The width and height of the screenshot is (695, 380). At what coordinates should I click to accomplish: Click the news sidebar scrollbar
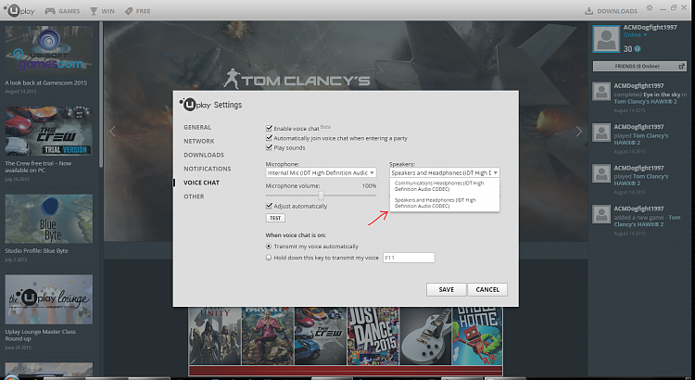101,95
